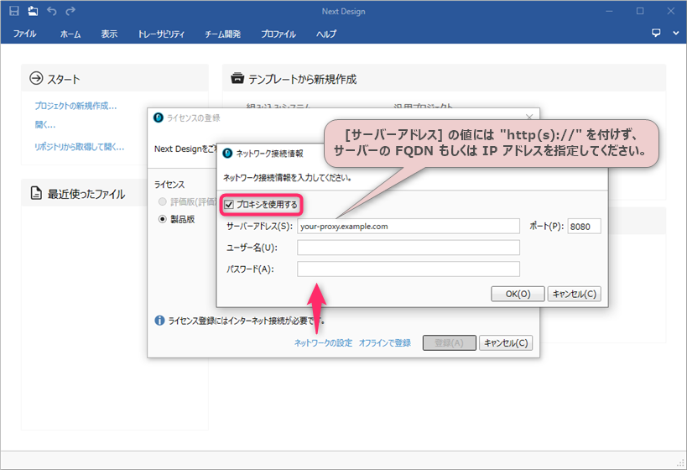Click the Save All icon in title bar
The height and width of the screenshot is (470, 687).
33,12
